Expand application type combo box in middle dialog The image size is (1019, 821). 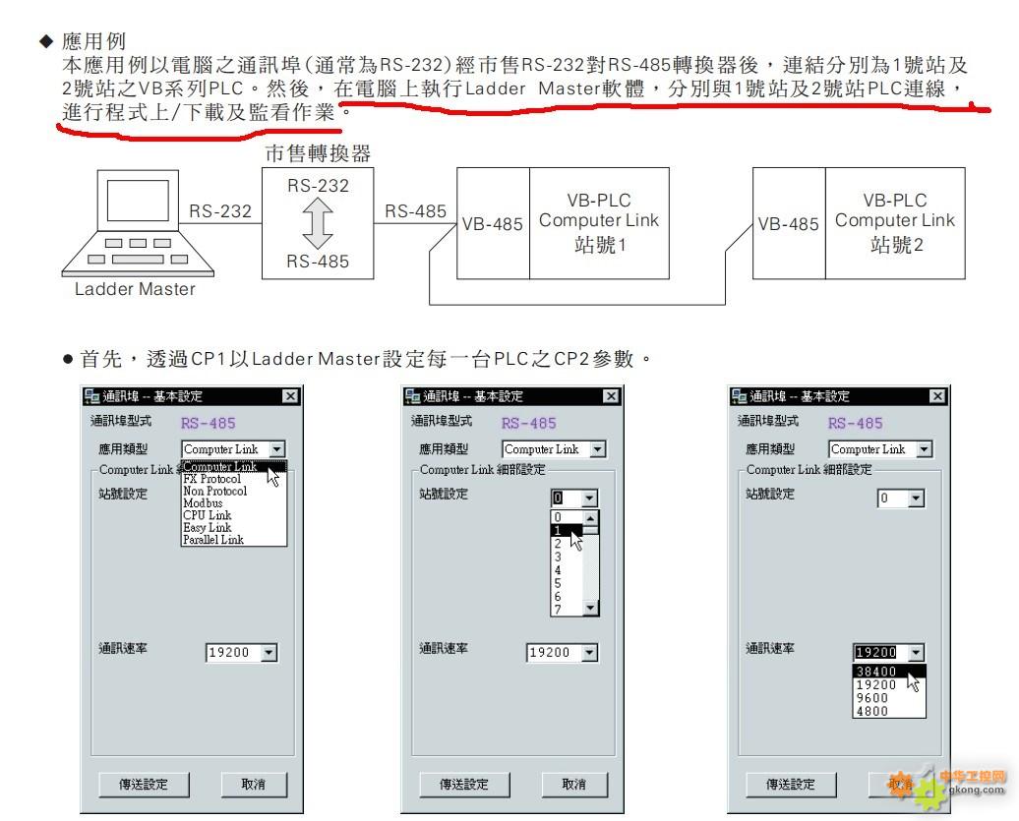[x=597, y=449]
